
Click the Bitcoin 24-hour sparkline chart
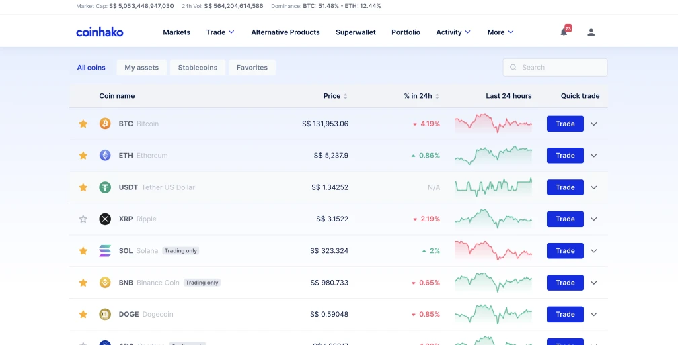[493, 124]
